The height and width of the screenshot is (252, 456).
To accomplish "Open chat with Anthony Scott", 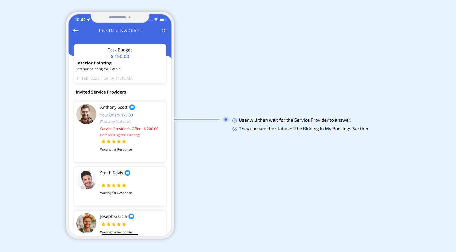I will click(x=132, y=107).
